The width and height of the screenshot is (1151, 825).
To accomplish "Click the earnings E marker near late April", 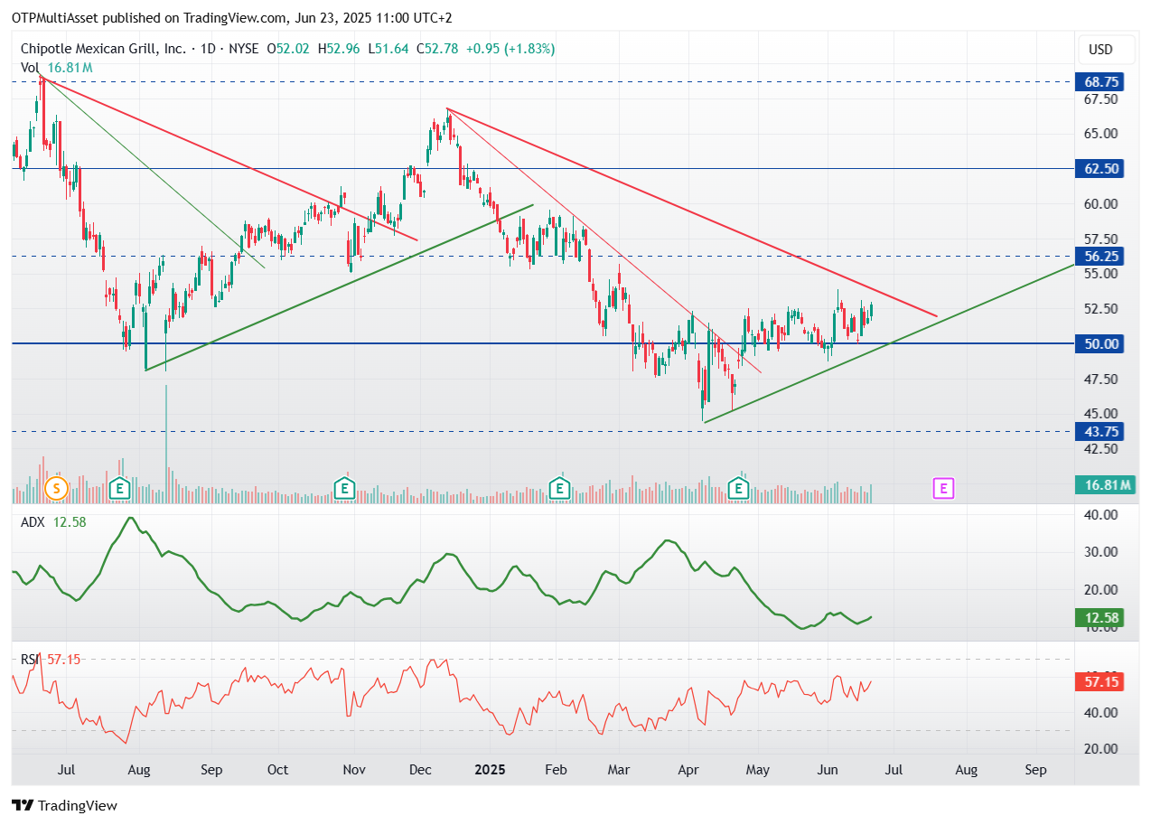I will [739, 489].
